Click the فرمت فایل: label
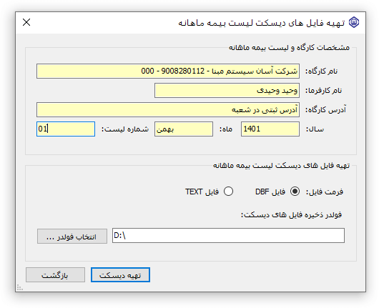The width and height of the screenshot is (379, 308). [x=325, y=192]
